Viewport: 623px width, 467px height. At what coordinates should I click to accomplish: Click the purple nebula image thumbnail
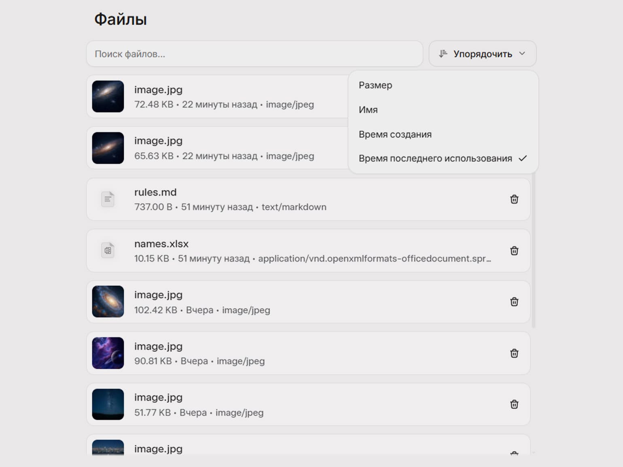point(108,353)
